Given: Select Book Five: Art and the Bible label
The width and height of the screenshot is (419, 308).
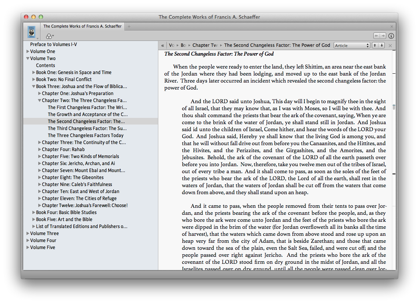Looking at the screenshot, I should click(x=64, y=220).
